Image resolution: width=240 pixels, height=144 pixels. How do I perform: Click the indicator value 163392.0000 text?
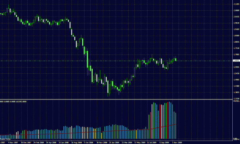[21, 101]
